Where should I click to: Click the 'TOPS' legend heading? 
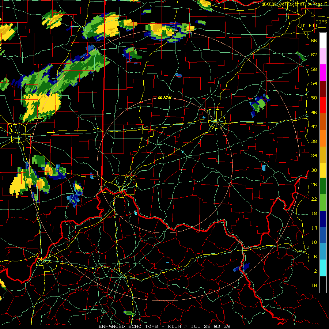tap(321, 22)
